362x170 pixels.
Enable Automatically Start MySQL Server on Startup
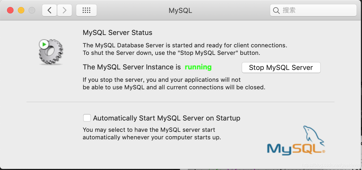click(87, 118)
